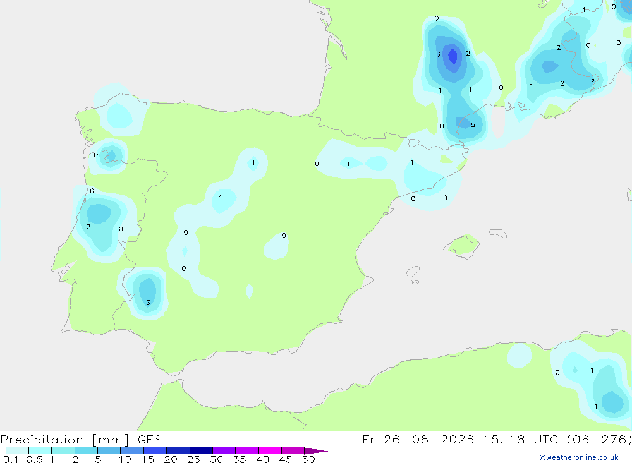Click Ibiza island on the map
Viewport: 632px width, 463px height.
412,271
